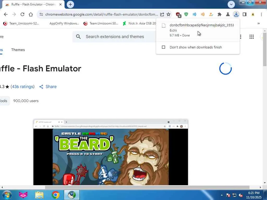Click the Search extensions and themes field
Image resolution: width=267 pixels, height=200 pixels.
115,36
